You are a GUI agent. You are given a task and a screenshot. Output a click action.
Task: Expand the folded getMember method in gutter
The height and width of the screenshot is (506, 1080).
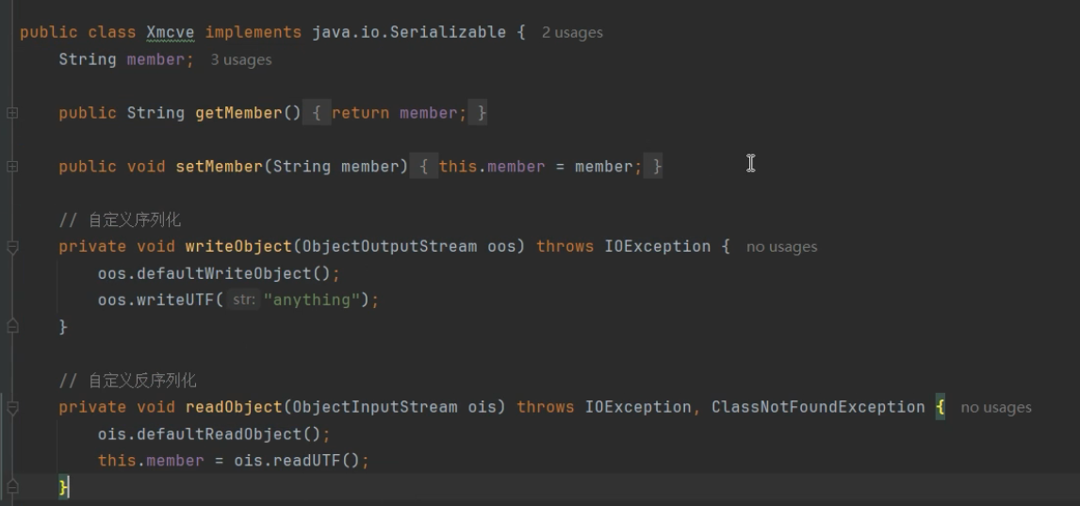12,113
